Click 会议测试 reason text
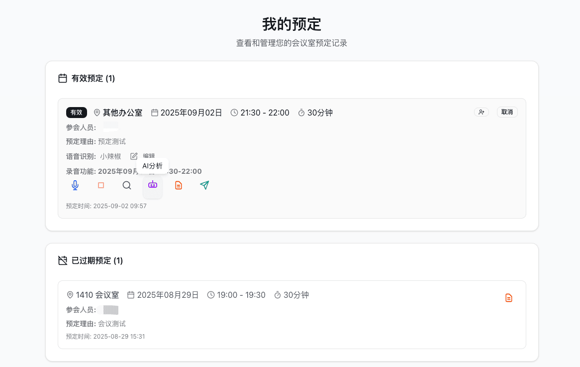Viewport: 580px width, 367px height. [x=112, y=324]
